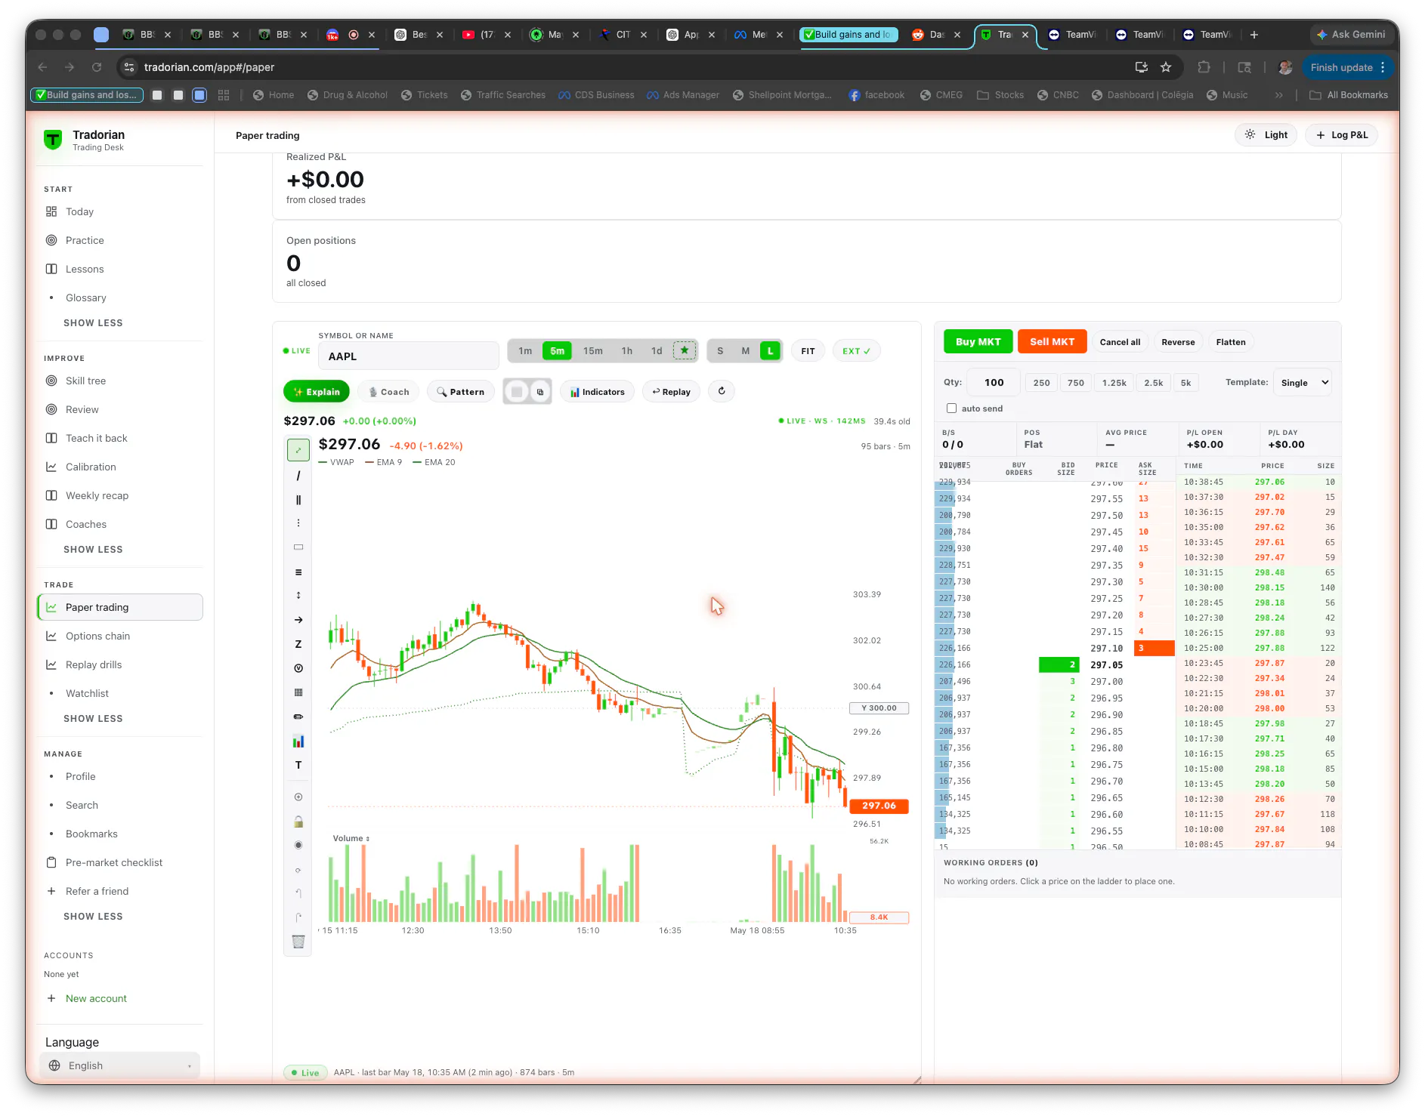Click the multi-chart layout icon
Image resolution: width=1425 pixels, height=1116 pixels.
point(539,392)
